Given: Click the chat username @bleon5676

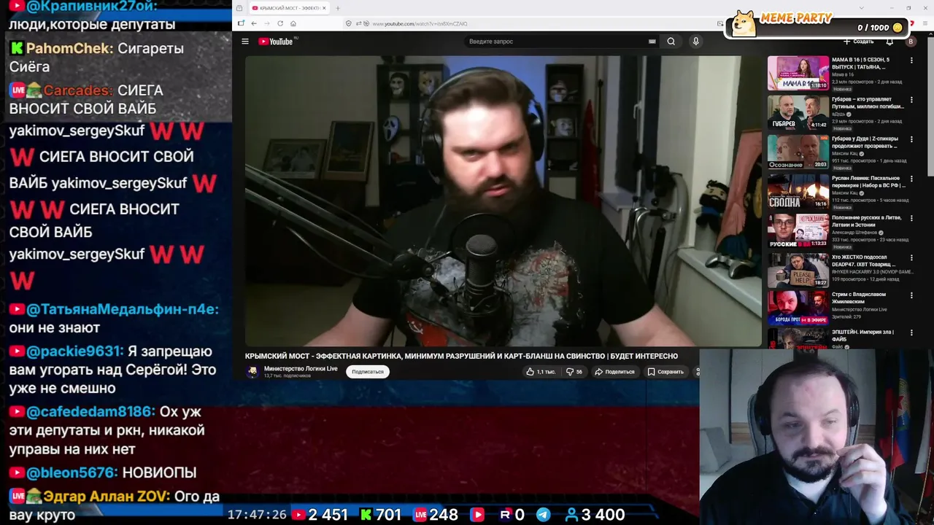Looking at the screenshot, I should pos(72,472).
